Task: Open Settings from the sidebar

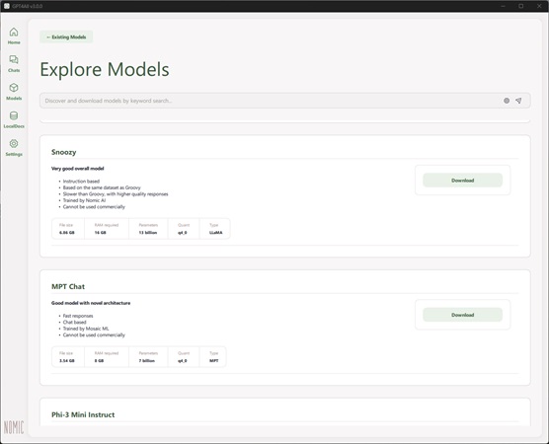Action: [x=14, y=148]
